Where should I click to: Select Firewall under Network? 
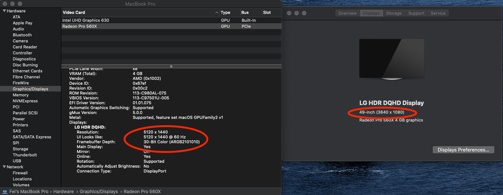point(20,173)
